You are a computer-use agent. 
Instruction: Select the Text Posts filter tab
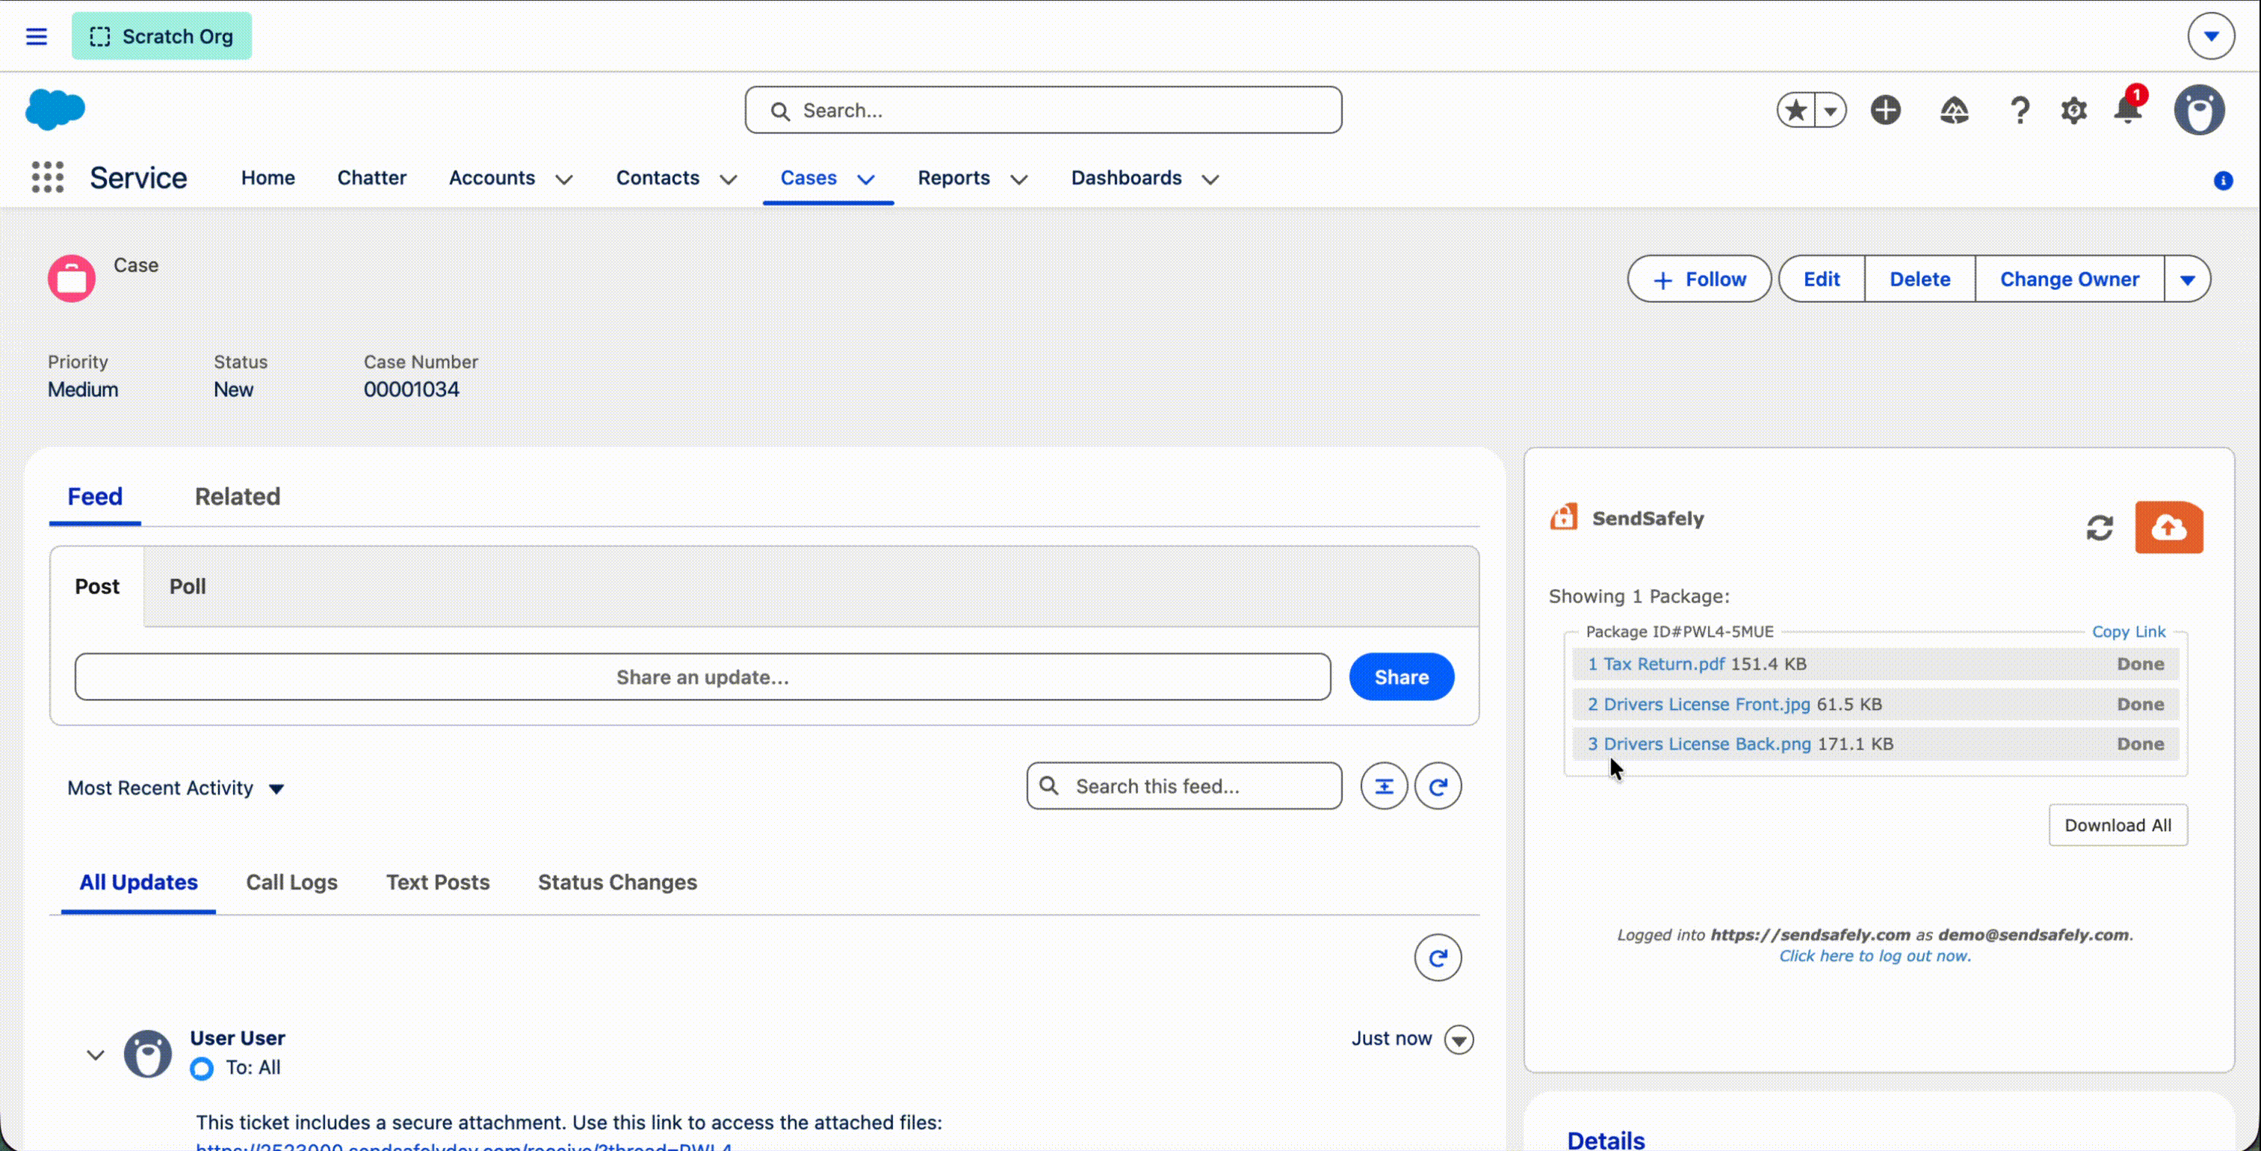point(437,883)
